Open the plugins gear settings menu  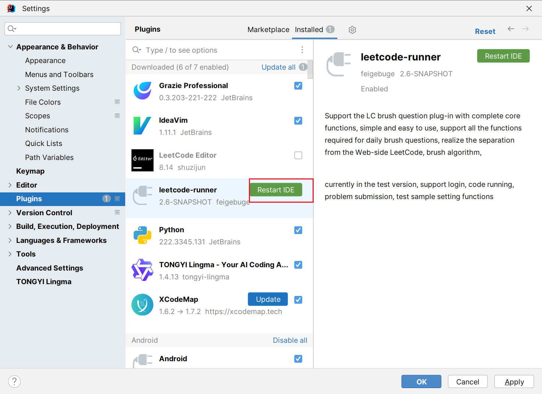(352, 30)
